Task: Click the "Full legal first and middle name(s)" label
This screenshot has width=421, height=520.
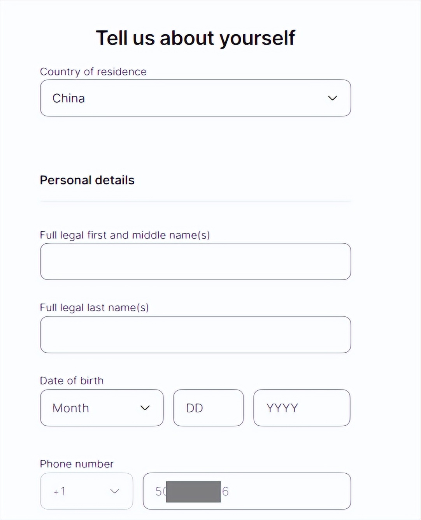Action: [x=125, y=235]
